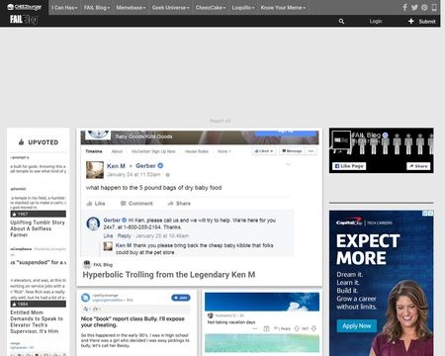Click Apply Now on Capital One ad
This screenshot has width=445, height=356.
[357, 326]
